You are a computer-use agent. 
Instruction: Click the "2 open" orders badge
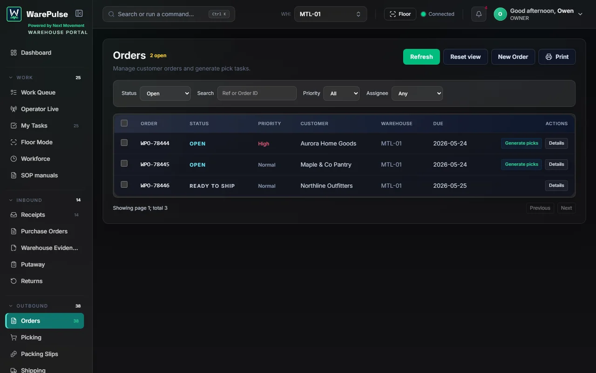pyautogui.click(x=158, y=55)
